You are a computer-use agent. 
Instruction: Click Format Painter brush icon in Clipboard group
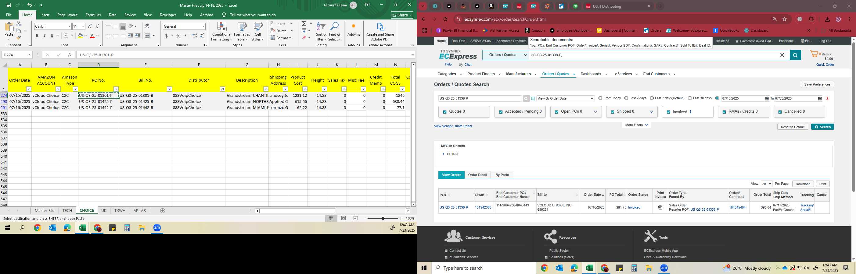tap(19, 38)
